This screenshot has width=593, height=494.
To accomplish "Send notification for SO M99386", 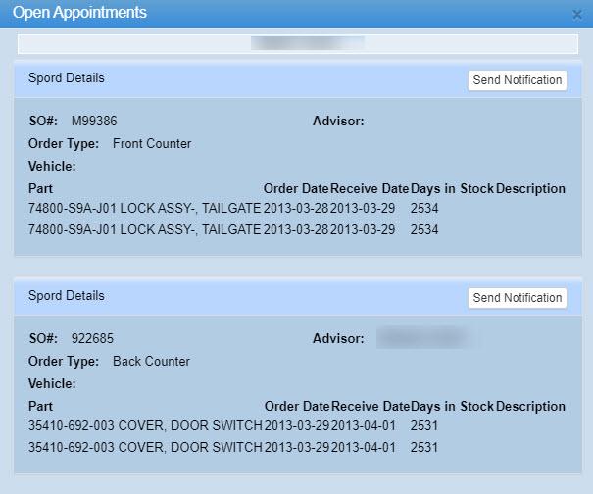I will pos(517,80).
